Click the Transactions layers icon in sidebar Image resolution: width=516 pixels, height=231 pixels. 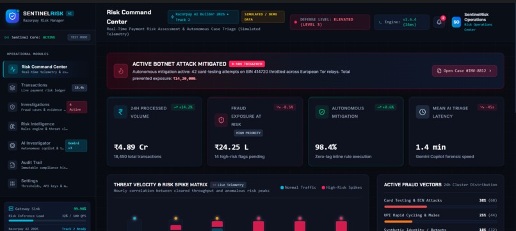[x=13, y=88]
